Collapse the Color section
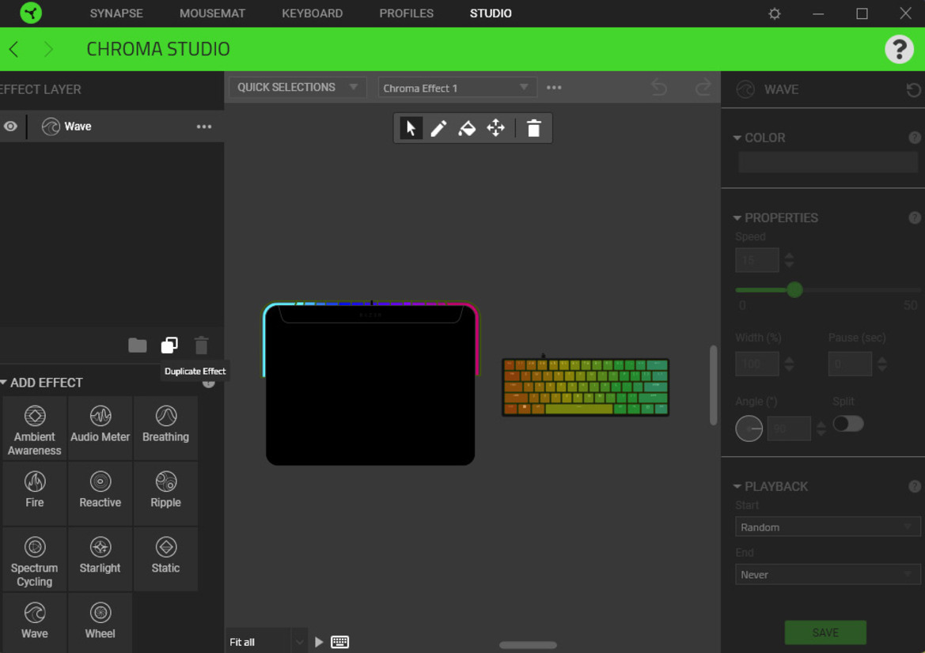Viewport: 925px width, 653px height. 737,138
